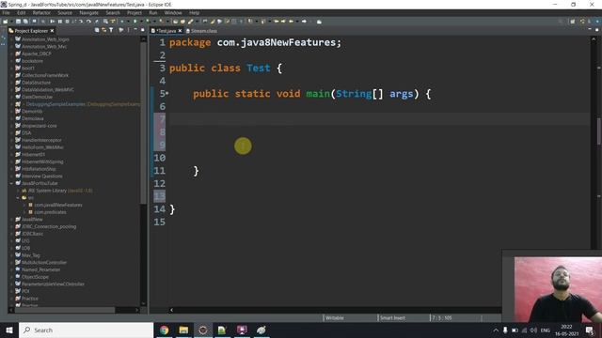
Task: Open Chrome from the taskbar
Action: tap(165, 330)
